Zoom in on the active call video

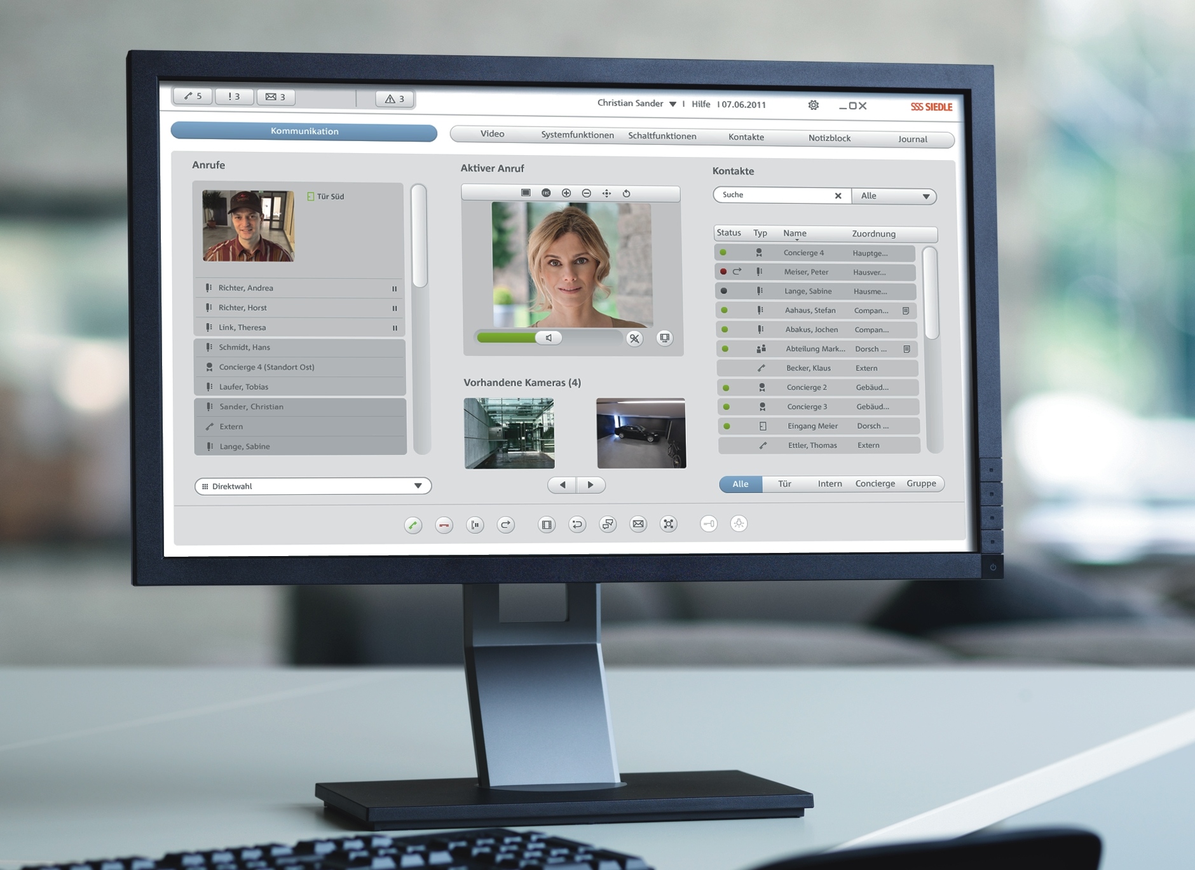(x=566, y=193)
